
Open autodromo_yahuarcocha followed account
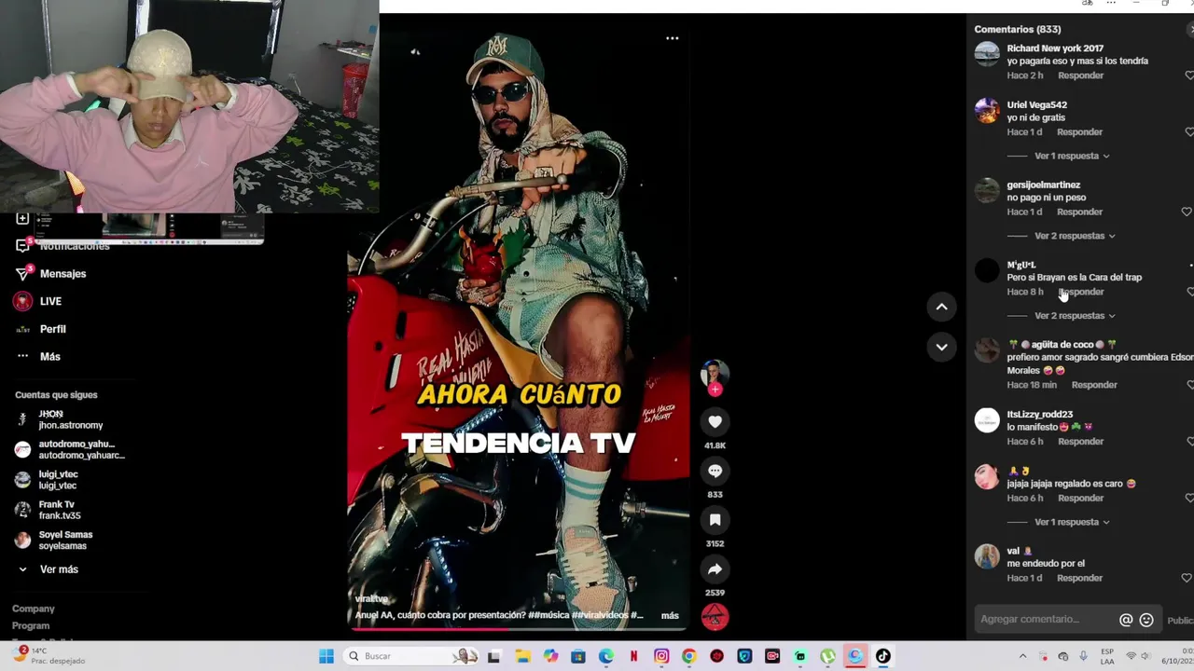click(70, 450)
